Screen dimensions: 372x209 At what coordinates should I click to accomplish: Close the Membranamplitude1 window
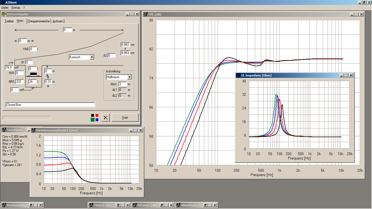click(141, 130)
